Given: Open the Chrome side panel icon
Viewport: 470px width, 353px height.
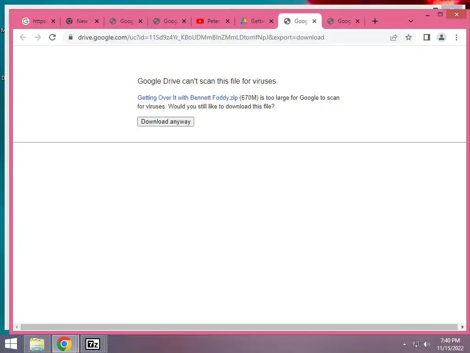Looking at the screenshot, I should (x=426, y=37).
